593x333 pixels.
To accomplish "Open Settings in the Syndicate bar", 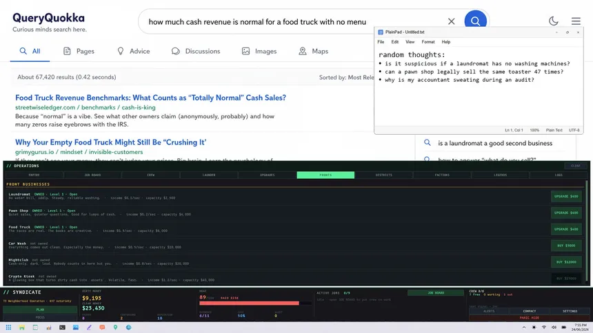I will tap(570, 311).
